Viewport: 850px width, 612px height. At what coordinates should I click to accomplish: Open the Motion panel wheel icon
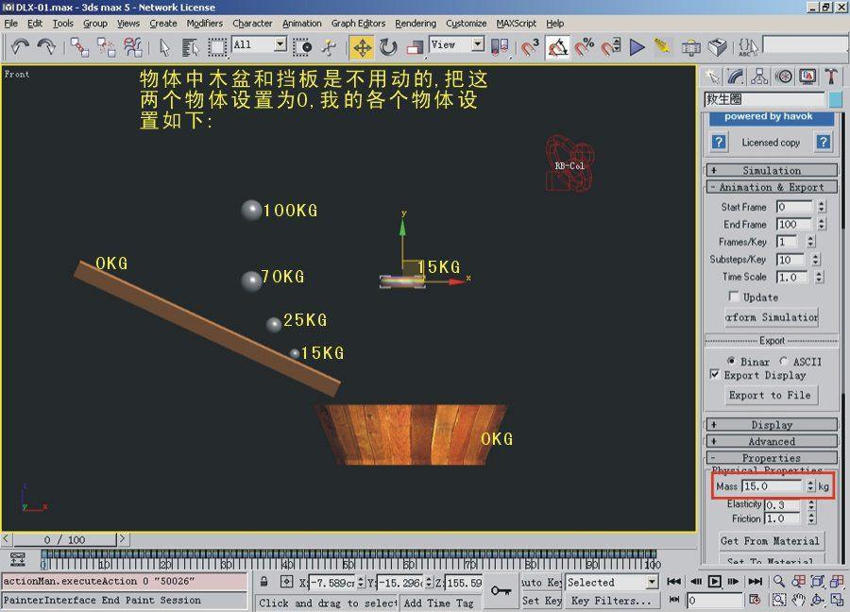pyautogui.click(x=783, y=76)
